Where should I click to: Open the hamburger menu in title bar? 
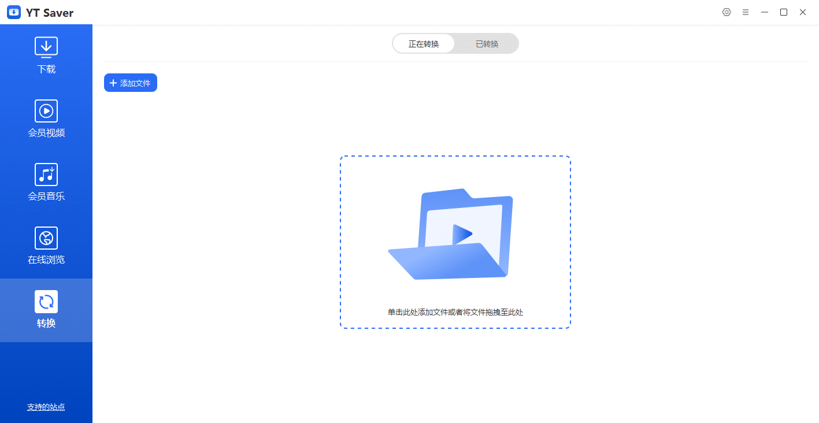pos(746,12)
